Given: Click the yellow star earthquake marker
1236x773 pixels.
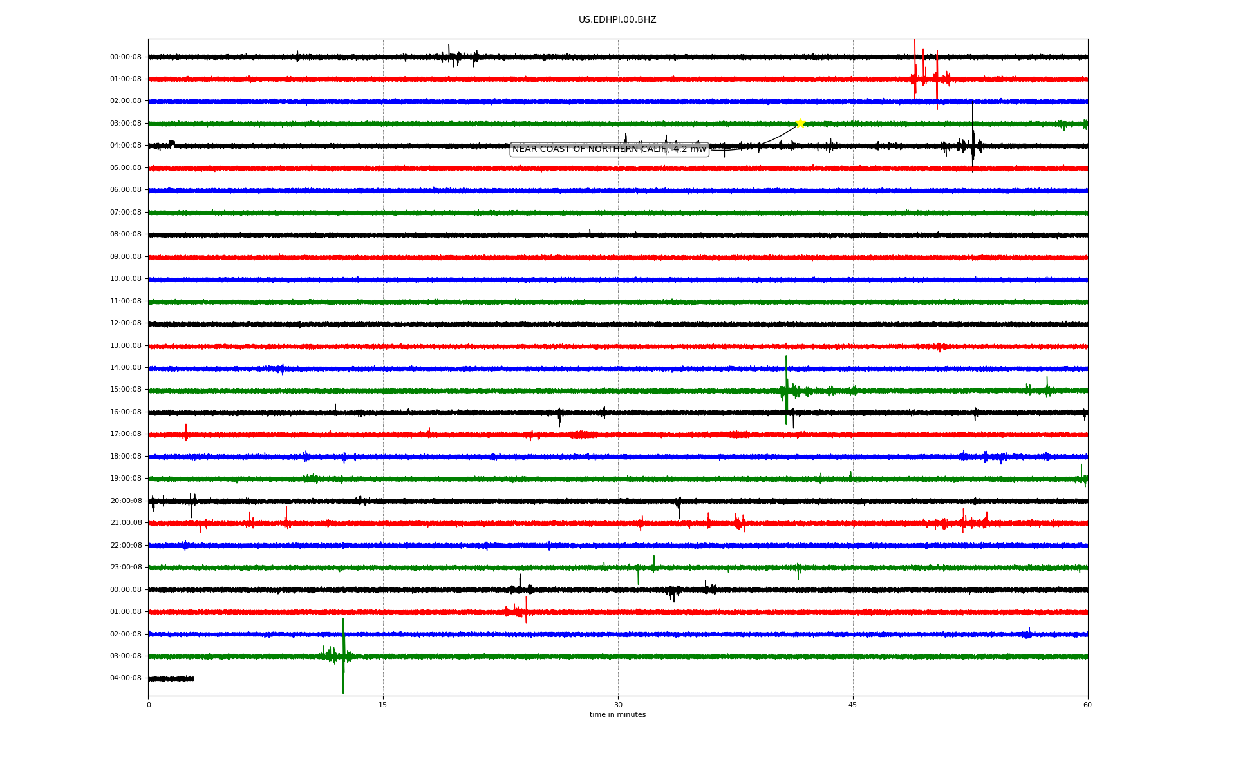Looking at the screenshot, I should 800,123.
